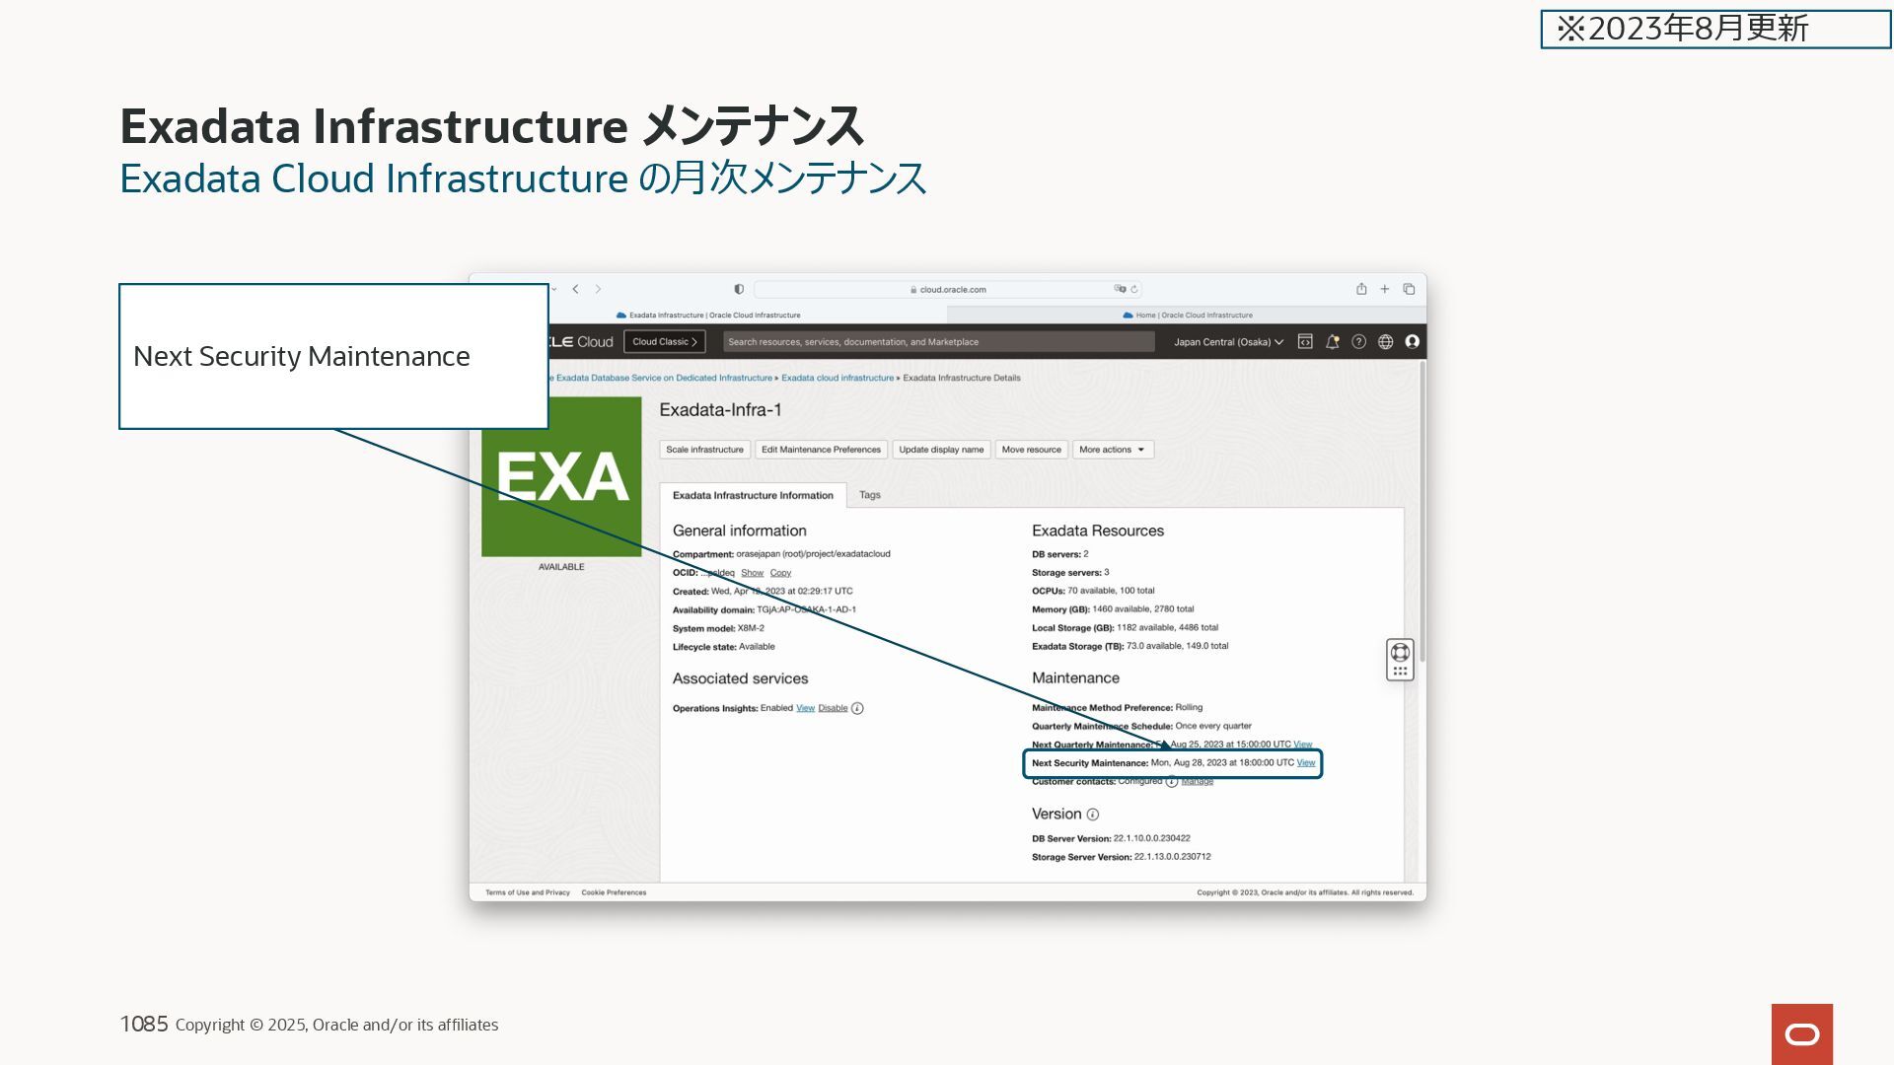This screenshot has width=1894, height=1065.
Task: Click Disable link for Operations Insights
Action: (833, 708)
